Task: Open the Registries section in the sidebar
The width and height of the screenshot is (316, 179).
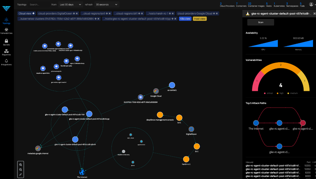Action: (x=6, y=52)
